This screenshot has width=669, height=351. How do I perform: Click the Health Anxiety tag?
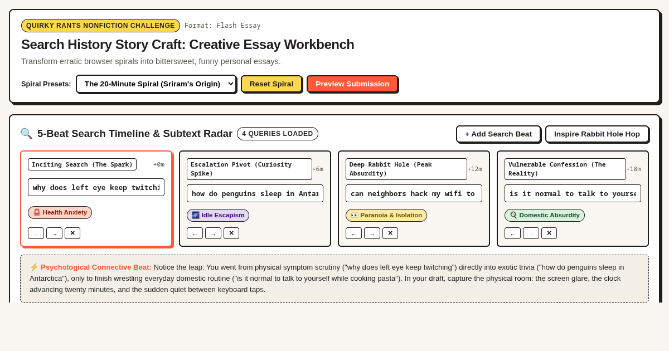click(60, 212)
